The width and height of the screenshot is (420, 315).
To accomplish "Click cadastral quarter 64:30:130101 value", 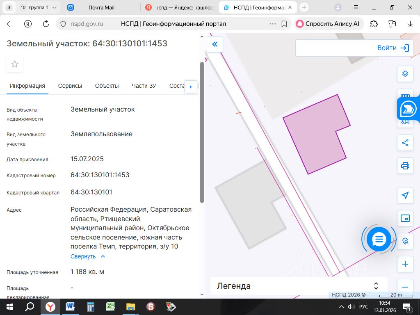I will tap(91, 192).
